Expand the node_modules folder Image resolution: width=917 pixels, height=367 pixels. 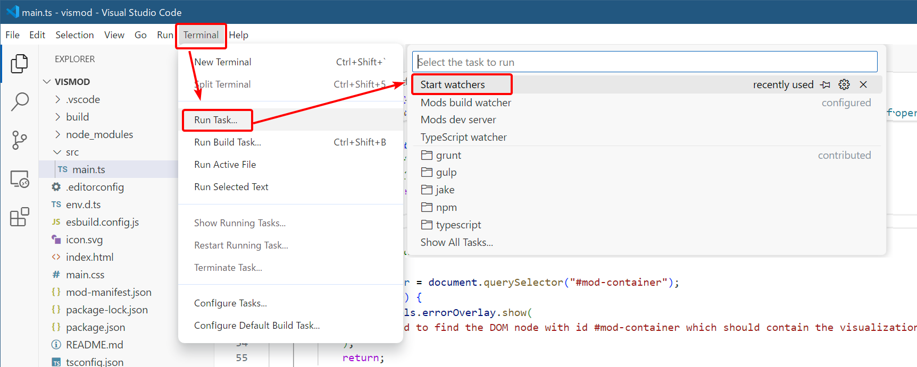(x=58, y=134)
